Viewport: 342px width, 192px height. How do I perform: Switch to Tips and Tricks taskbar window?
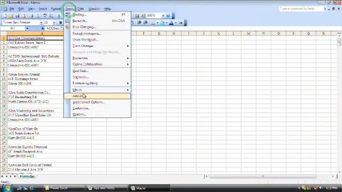pyautogui.click(x=106, y=188)
